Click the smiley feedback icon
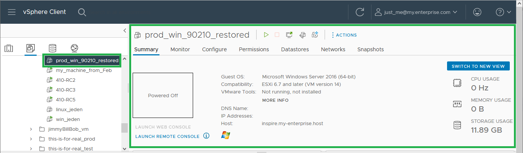The height and width of the screenshot is (153, 523). point(477,12)
